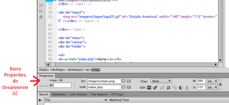Click the Matched Text column header
The width and height of the screenshot is (229, 105).
[x=119, y=100]
